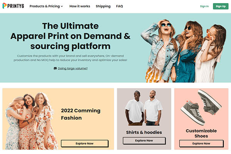Click the hero photo of three women
The width and height of the screenshot is (231, 154).
pyautogui.click(x=183, y=51)
